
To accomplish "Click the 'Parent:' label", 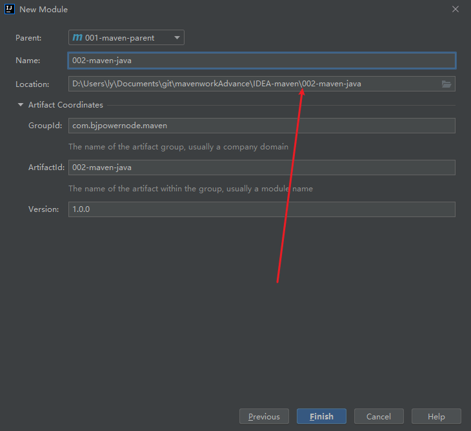I will 28,38.
